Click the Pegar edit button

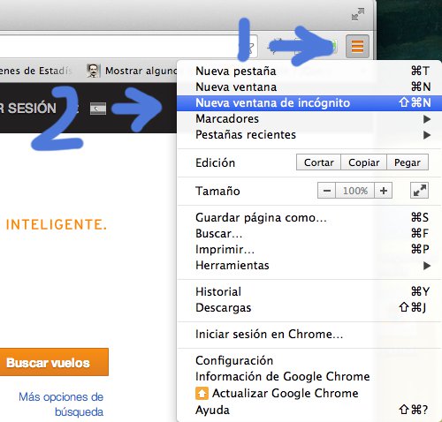coord(408,162)
